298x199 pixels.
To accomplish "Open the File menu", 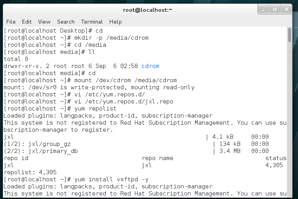I will point(11,22).
